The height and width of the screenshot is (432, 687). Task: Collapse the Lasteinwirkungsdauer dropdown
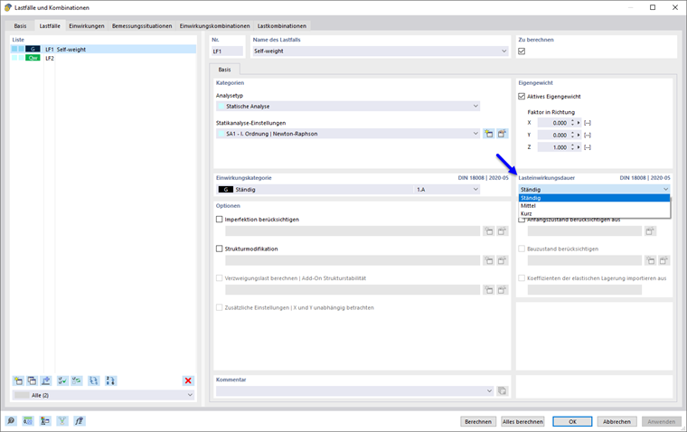coord(665,189)
